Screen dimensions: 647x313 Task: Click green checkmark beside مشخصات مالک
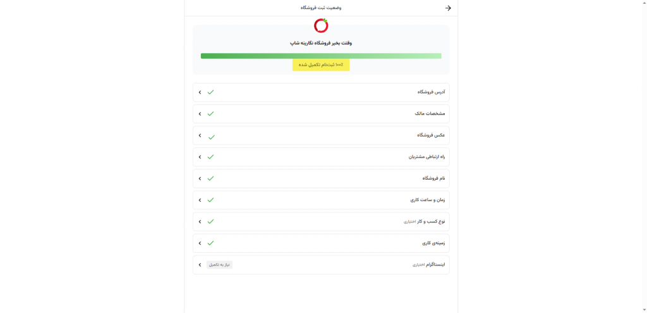[210, 114]
